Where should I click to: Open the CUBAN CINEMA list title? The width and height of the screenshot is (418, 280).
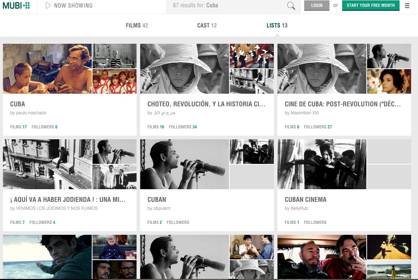pos(306,200)
